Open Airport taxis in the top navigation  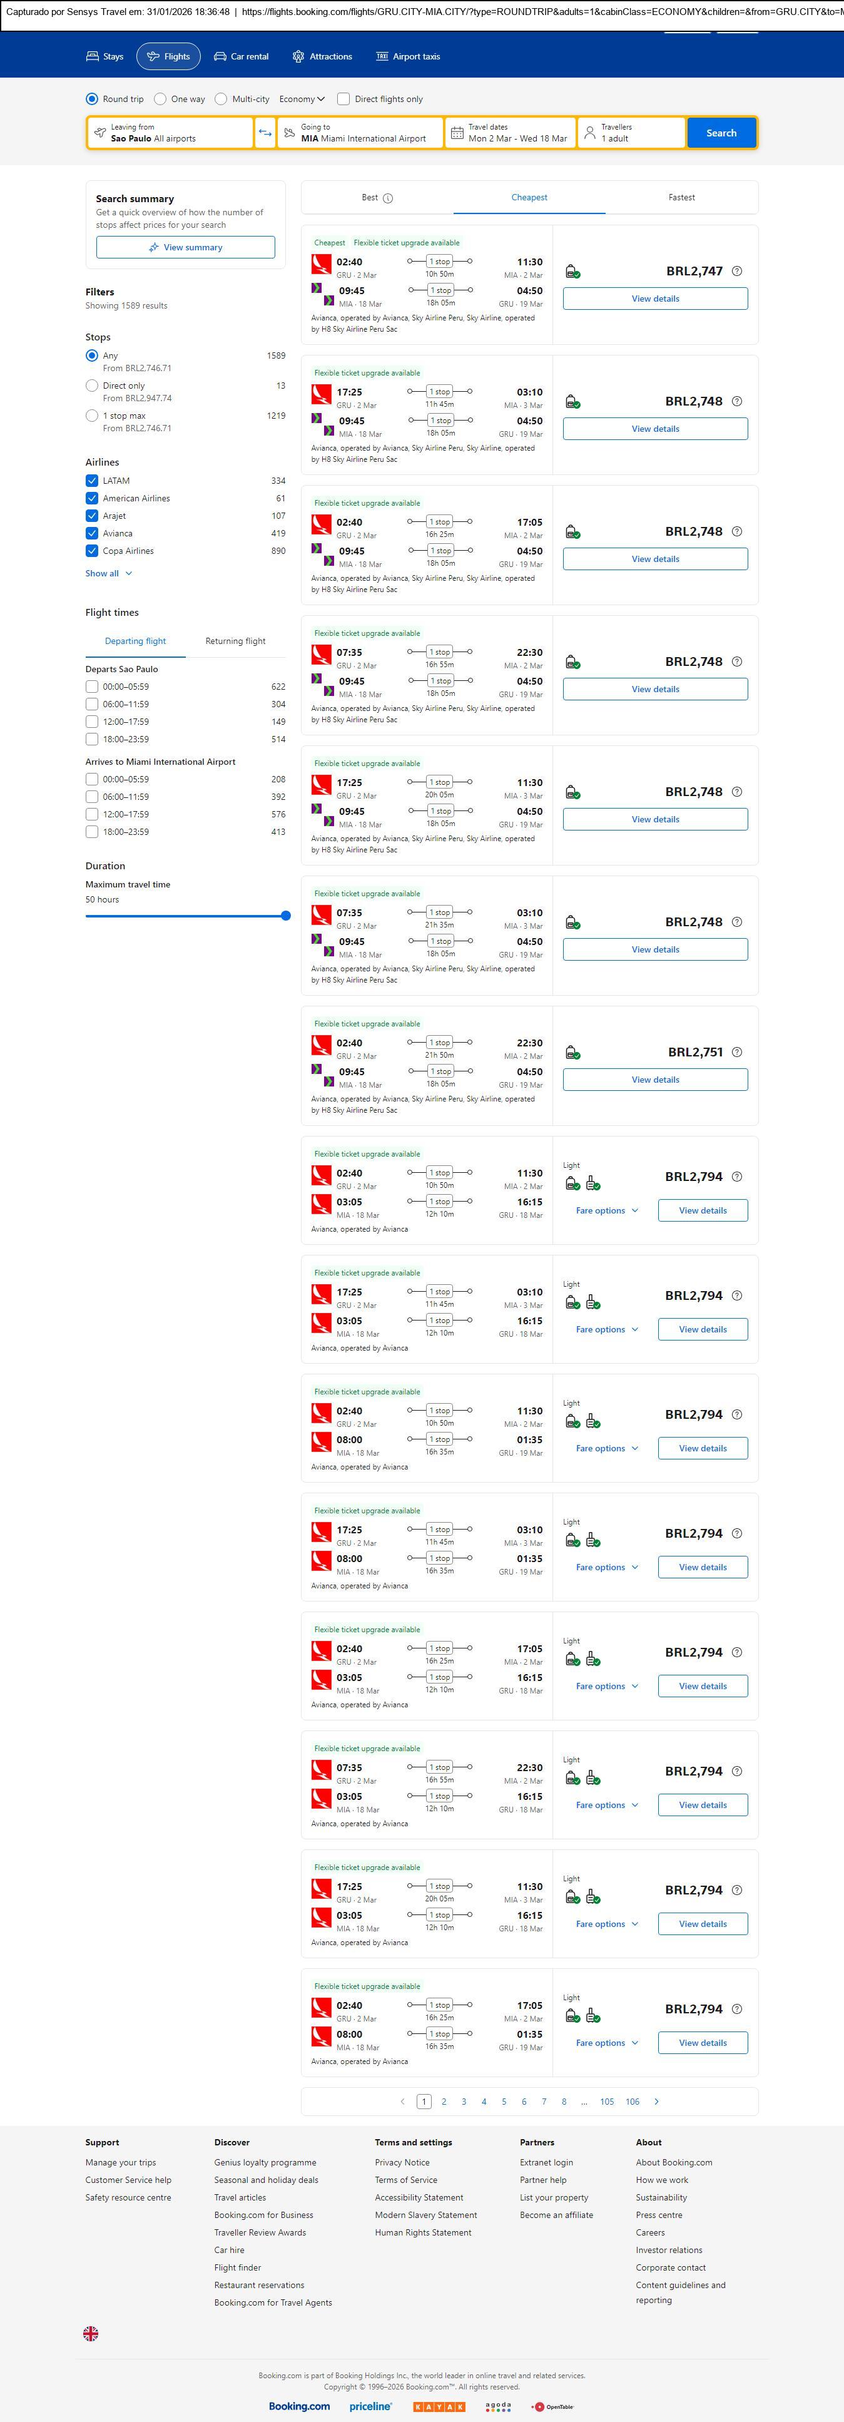click(408, 56)
